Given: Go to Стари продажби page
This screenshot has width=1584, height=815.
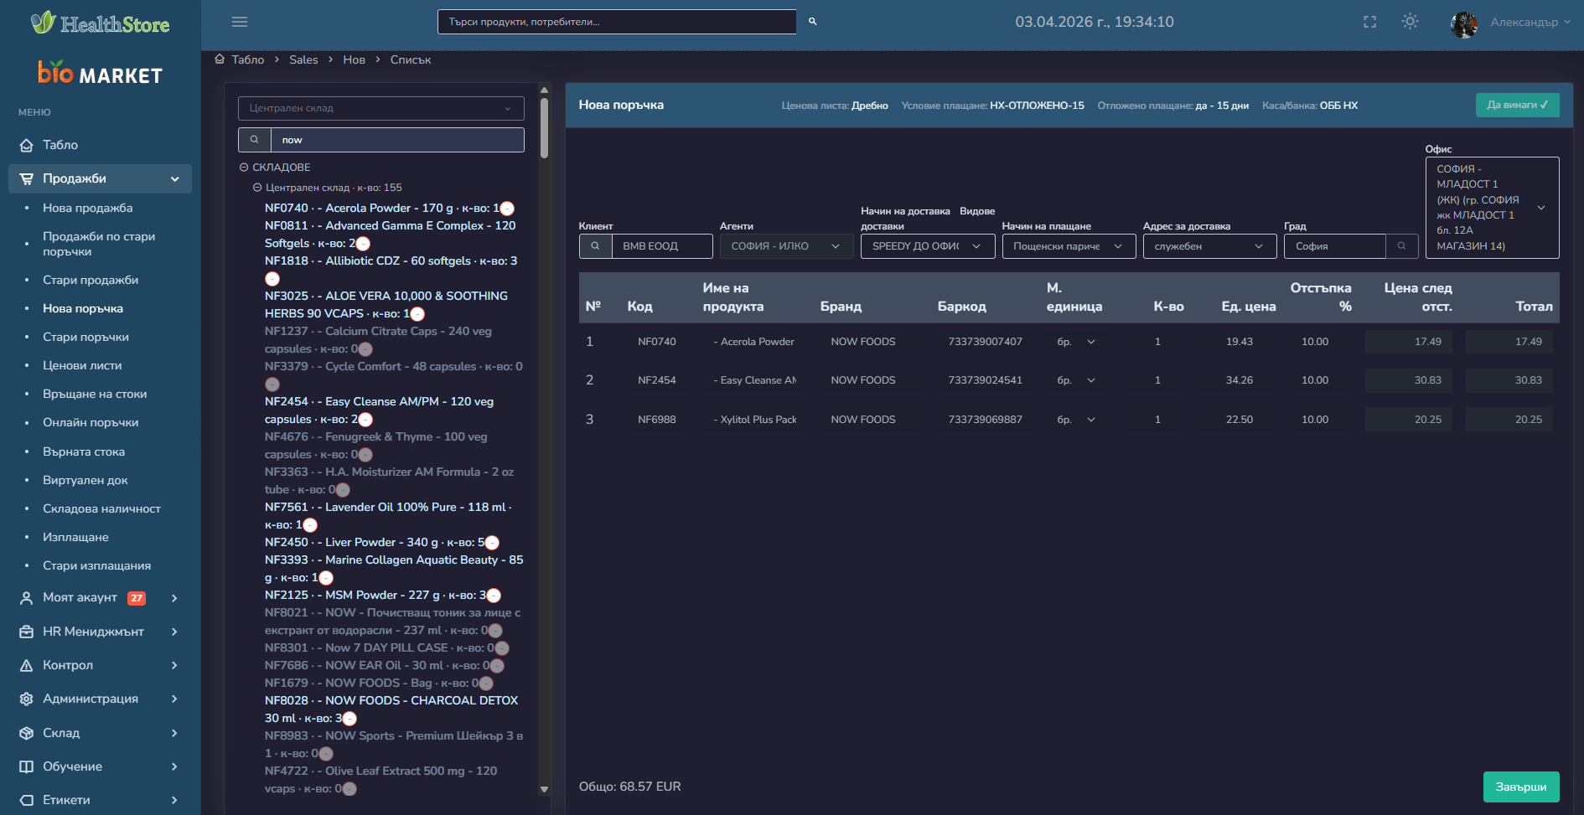Looking at the screenshot, I should [91, 280].
